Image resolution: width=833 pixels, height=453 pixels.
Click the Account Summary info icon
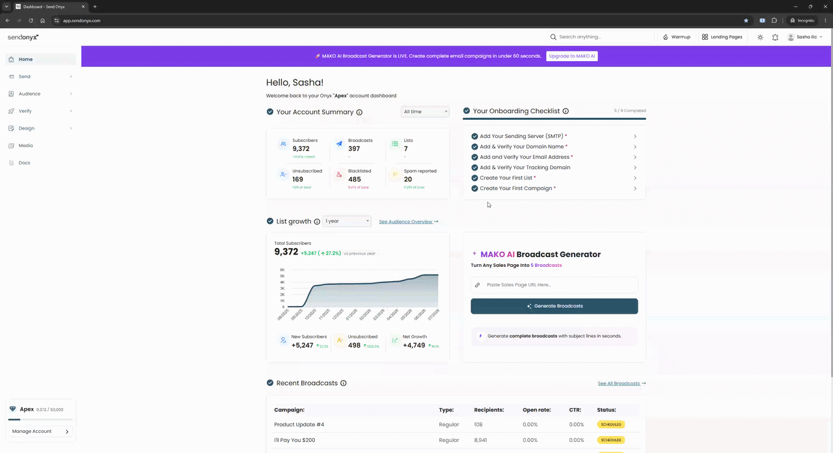pos(359,112)
